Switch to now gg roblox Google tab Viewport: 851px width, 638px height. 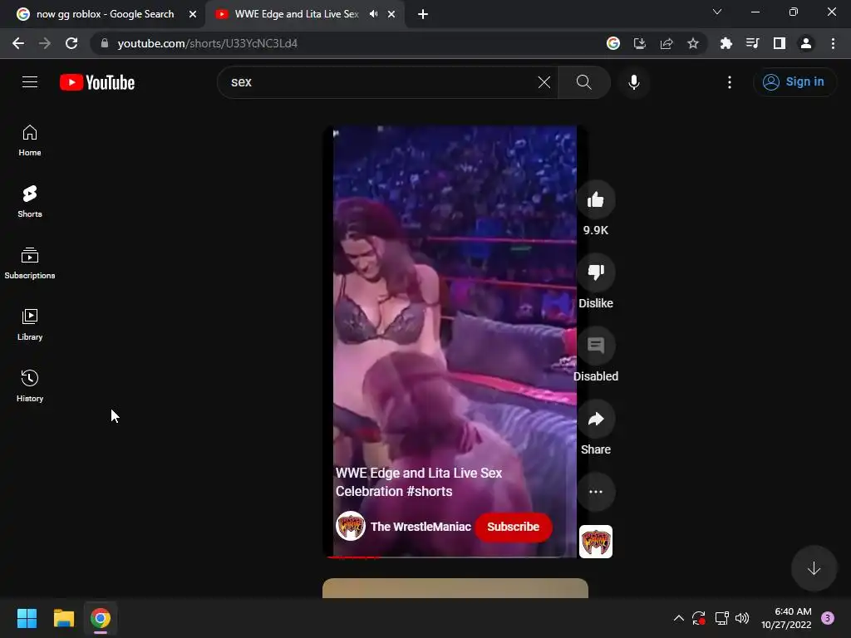(105, 14)
